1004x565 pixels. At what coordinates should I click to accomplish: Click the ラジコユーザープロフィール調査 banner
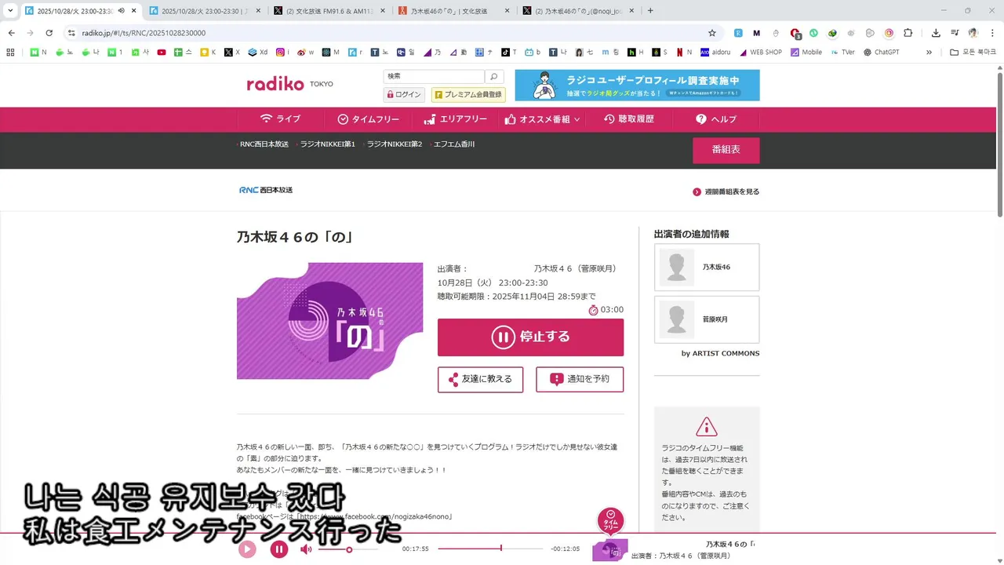click(x=637, y=86)
